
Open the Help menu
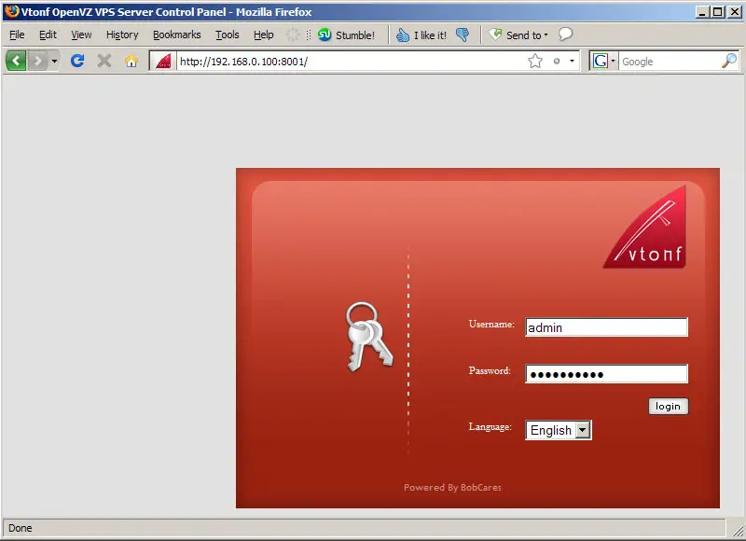(x=264, y=35)
